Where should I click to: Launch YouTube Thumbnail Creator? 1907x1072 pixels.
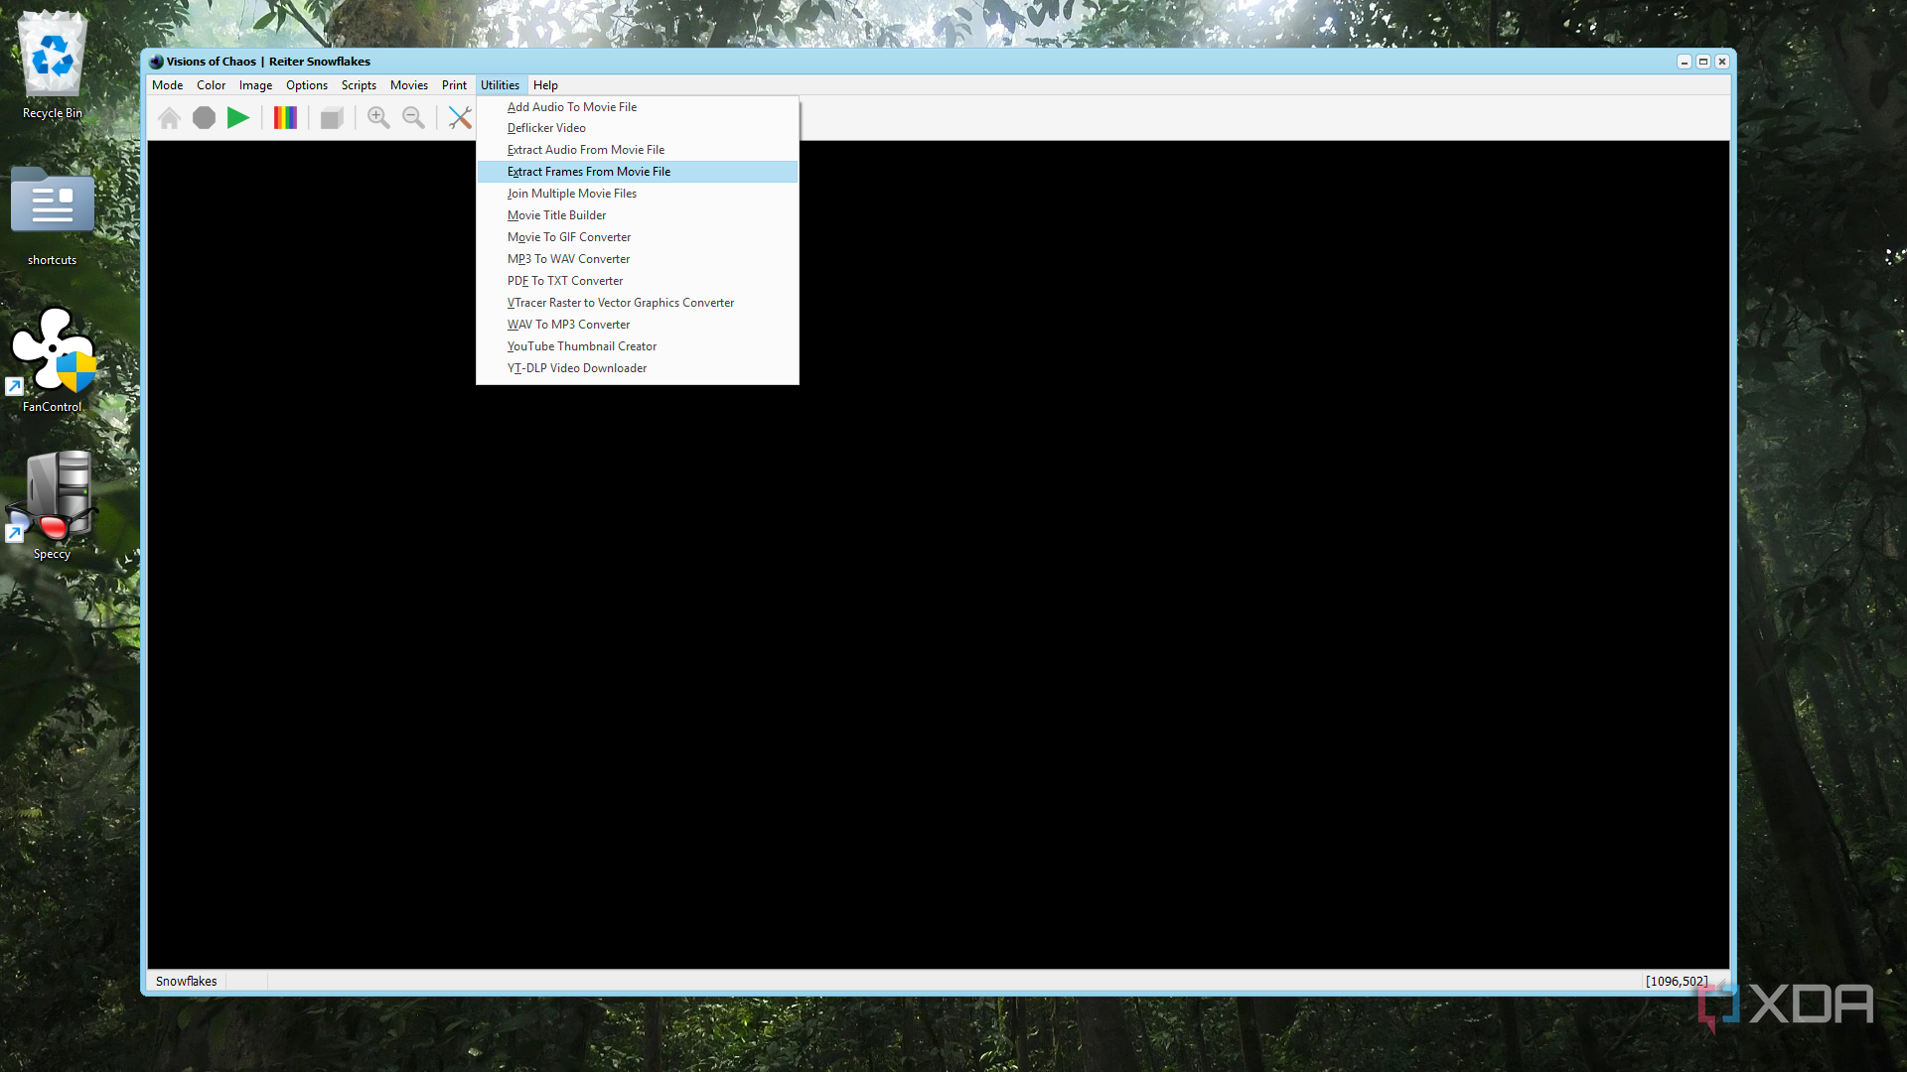point(638,346)
